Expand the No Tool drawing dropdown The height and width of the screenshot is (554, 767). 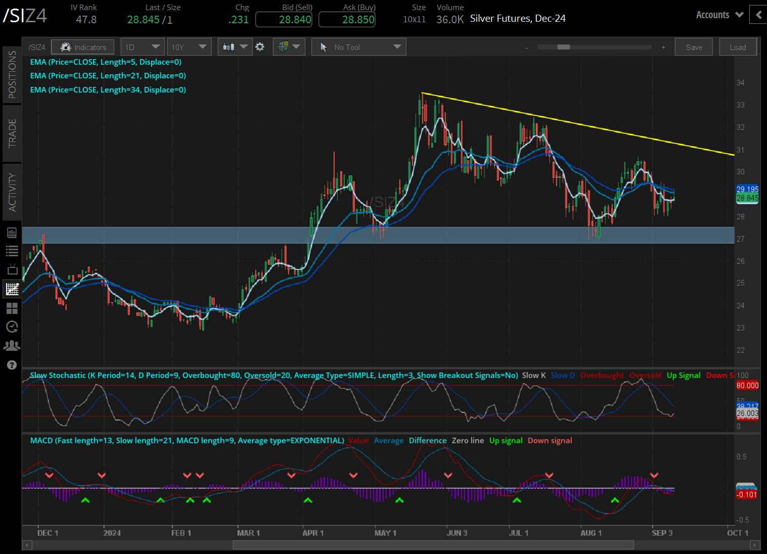(358, 47)
